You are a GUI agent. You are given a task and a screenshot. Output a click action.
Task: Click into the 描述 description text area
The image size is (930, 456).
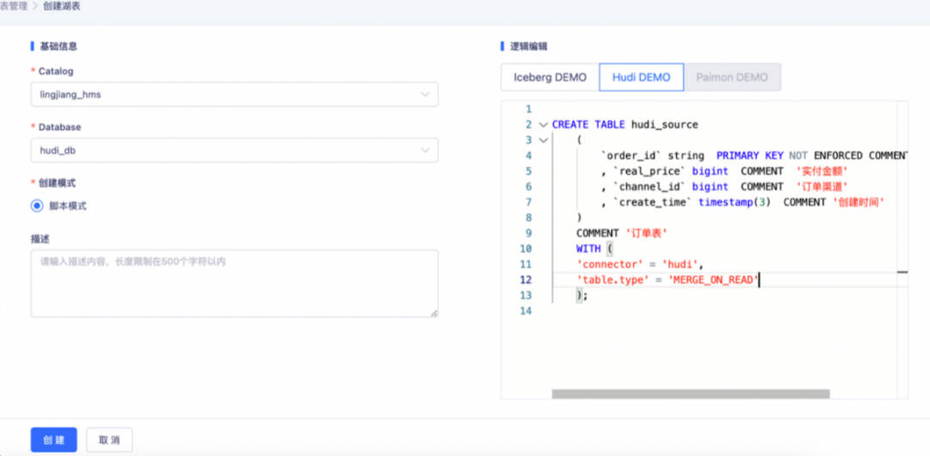(234, 283)
